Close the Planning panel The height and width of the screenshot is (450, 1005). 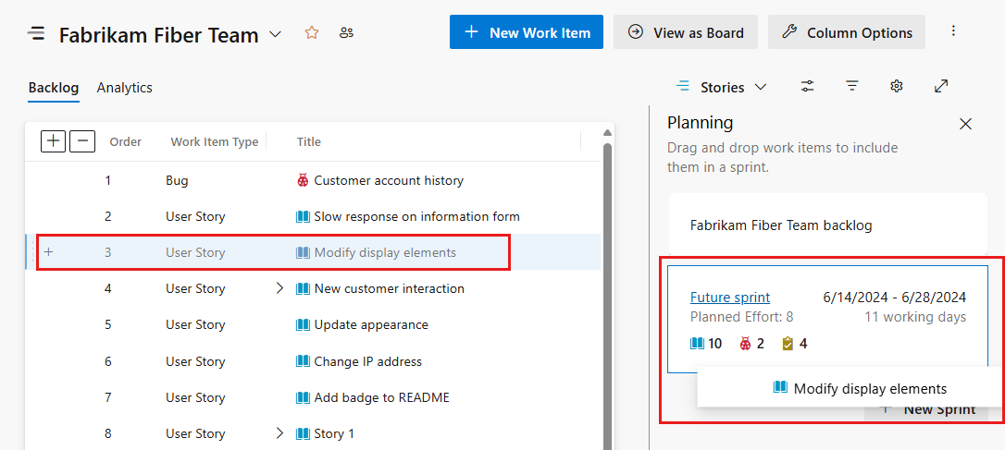coord(965,124)
